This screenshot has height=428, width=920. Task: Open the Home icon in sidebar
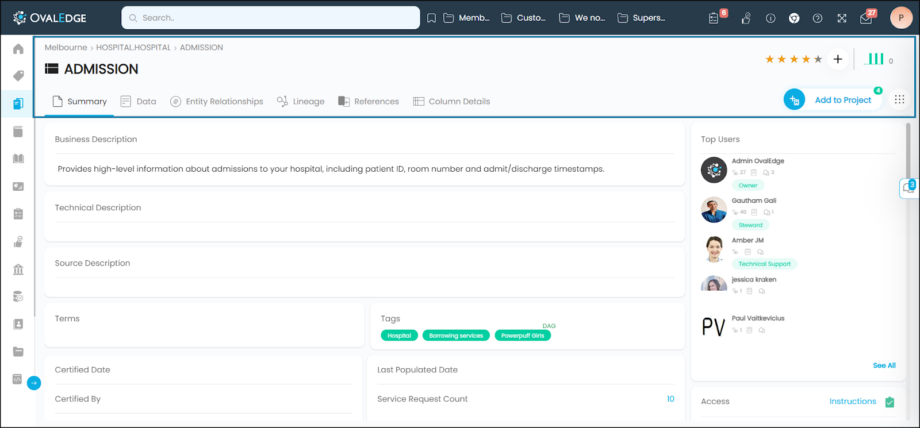[x=18, y=49]
